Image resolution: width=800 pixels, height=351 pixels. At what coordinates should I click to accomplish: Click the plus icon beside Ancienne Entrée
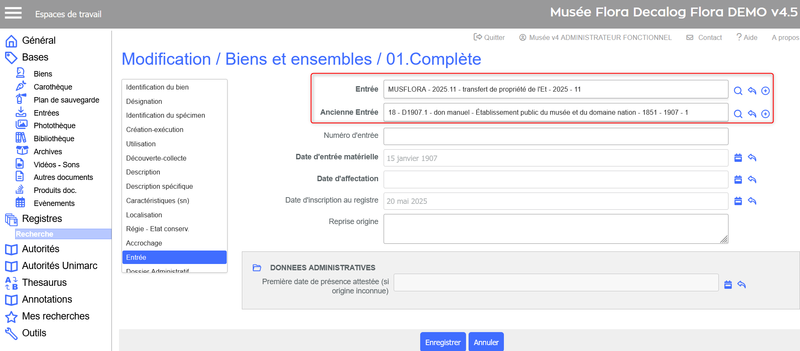tap(766, 114)
